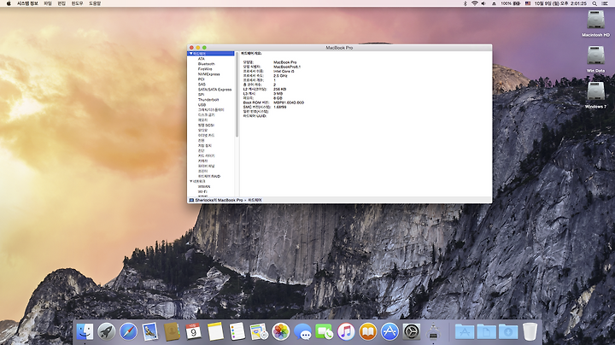Open Launchpad rocket icon in Dock

tap(106, 331)
